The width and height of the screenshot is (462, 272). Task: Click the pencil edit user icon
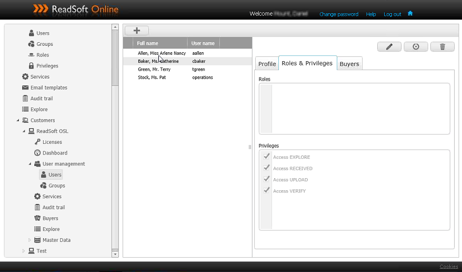(x=389, y=47)
